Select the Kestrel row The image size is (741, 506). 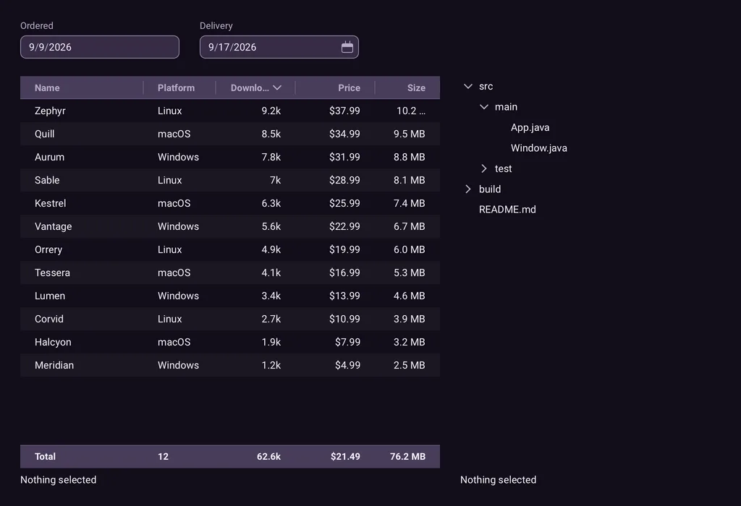coord(229,203)
